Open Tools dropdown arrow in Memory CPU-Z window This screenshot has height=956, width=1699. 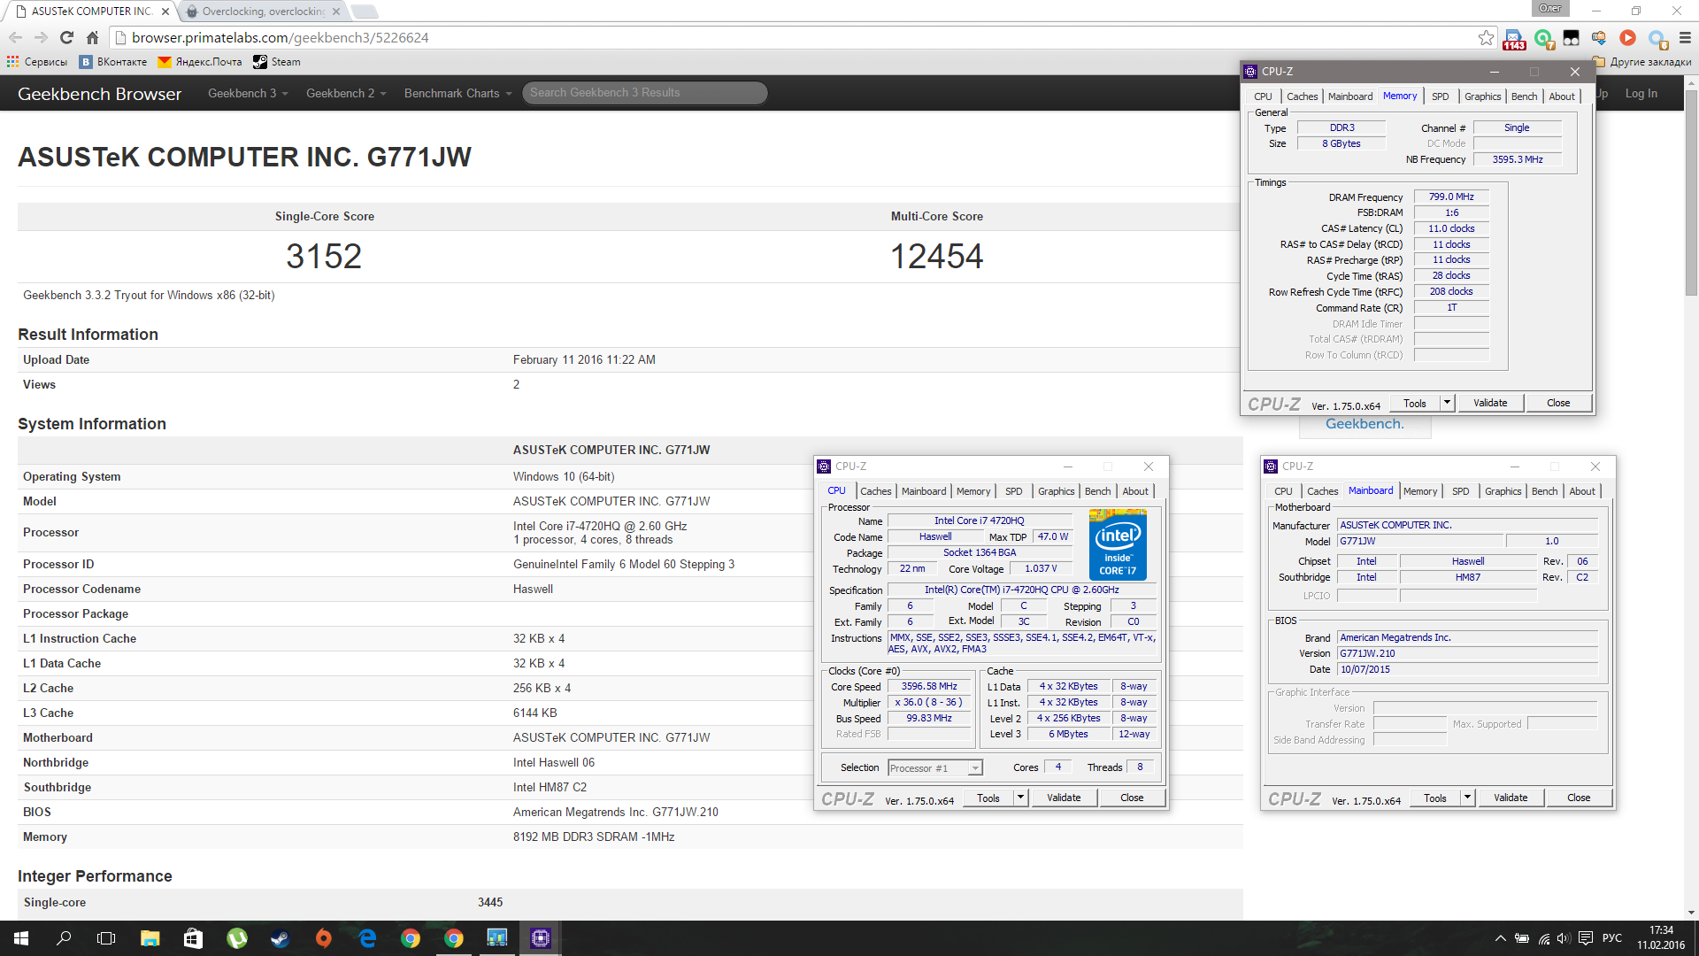[1448, 403]
